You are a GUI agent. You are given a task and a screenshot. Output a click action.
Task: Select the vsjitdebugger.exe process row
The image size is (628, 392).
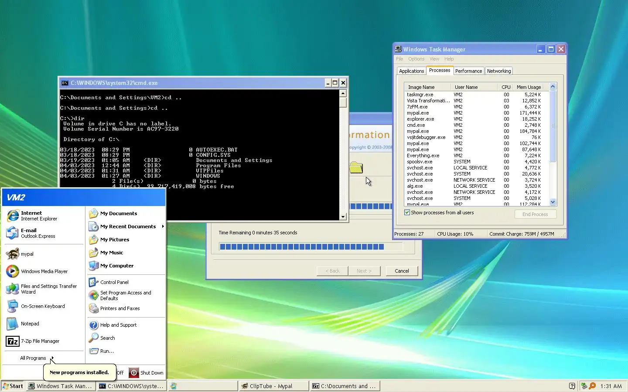[477, 137]
